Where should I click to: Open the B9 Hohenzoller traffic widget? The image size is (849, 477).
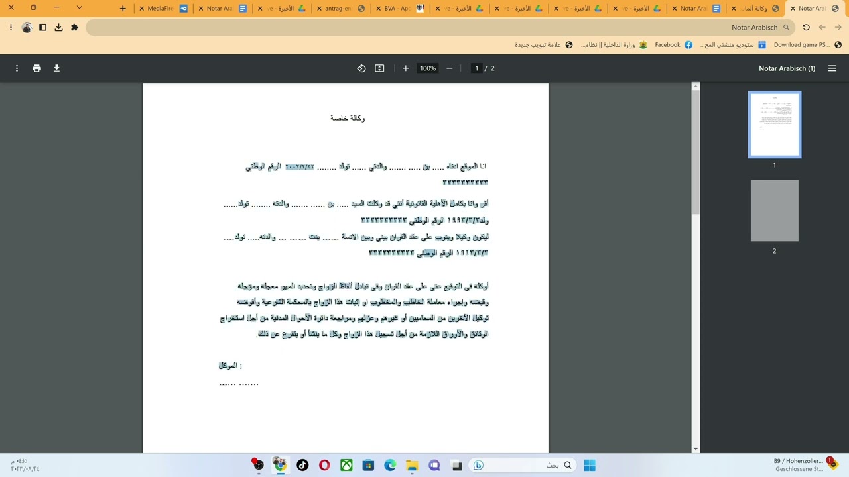tap(805, 464)
